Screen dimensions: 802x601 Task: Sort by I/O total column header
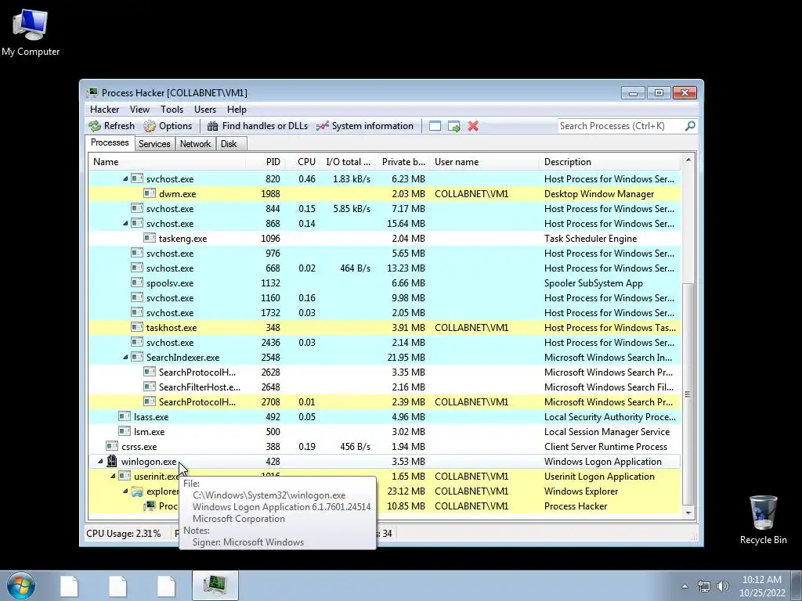click(x=348, y=162)
